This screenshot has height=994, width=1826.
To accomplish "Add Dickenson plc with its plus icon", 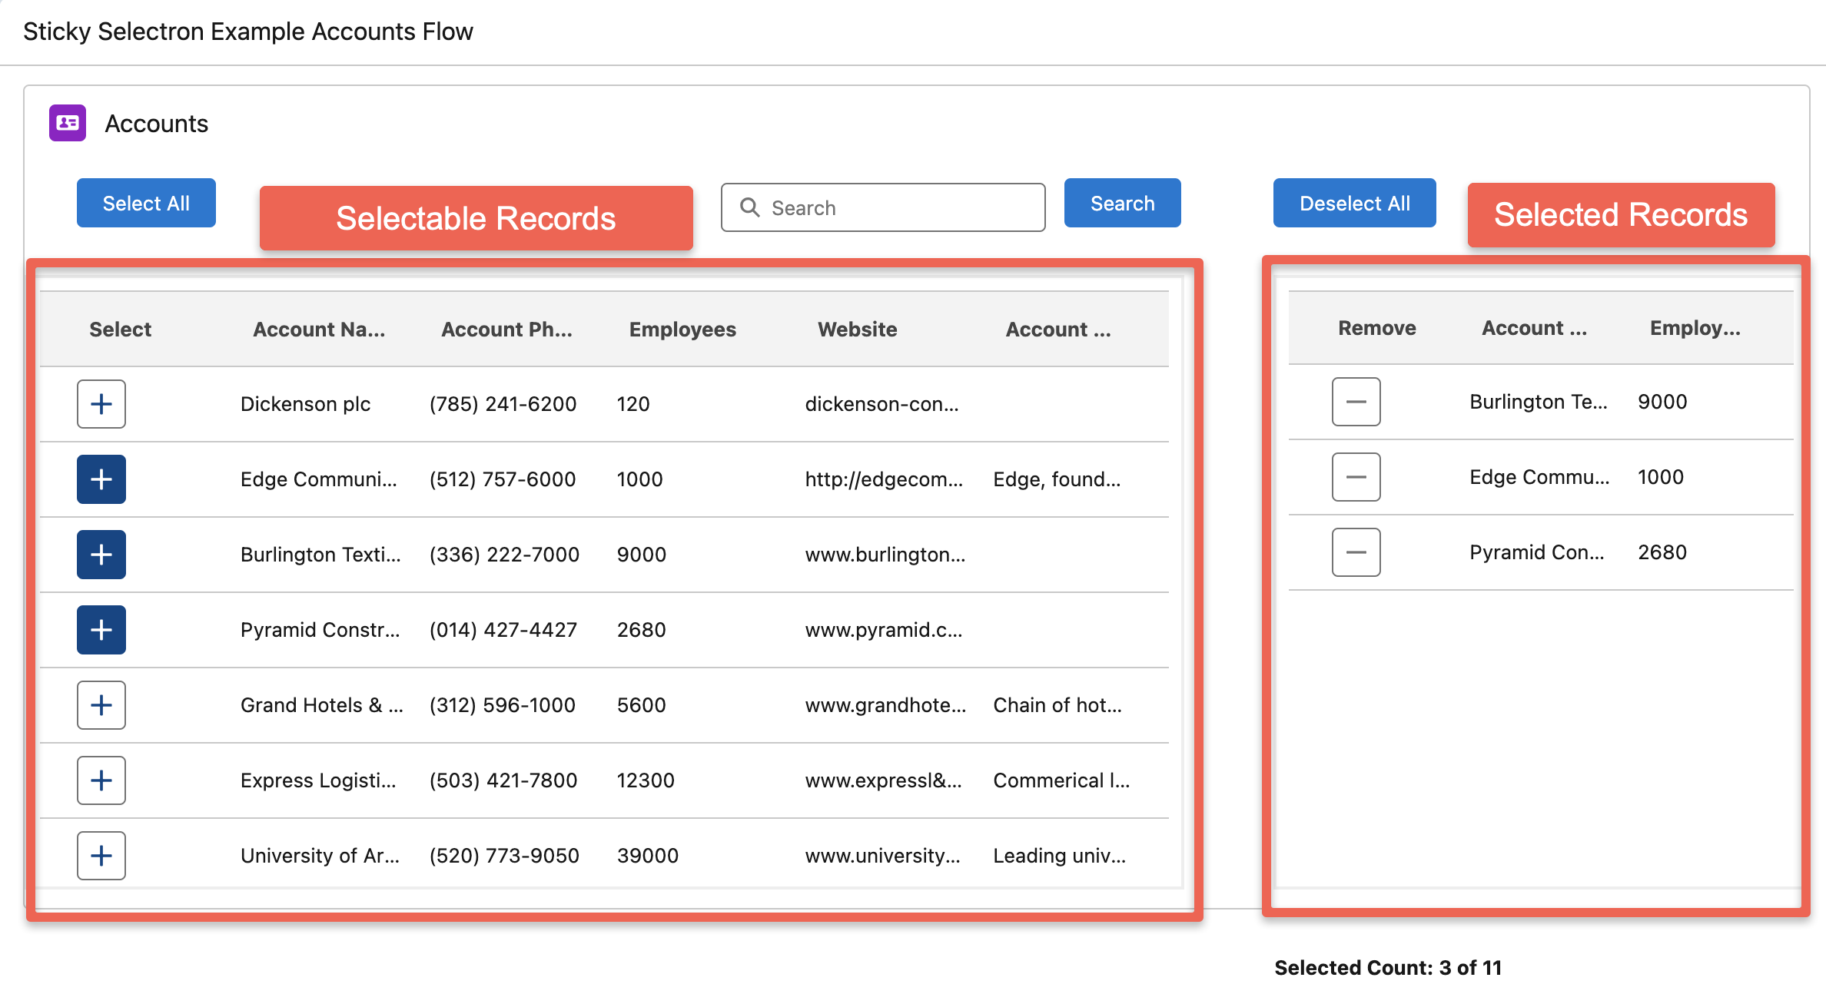I will pos(101,404).
